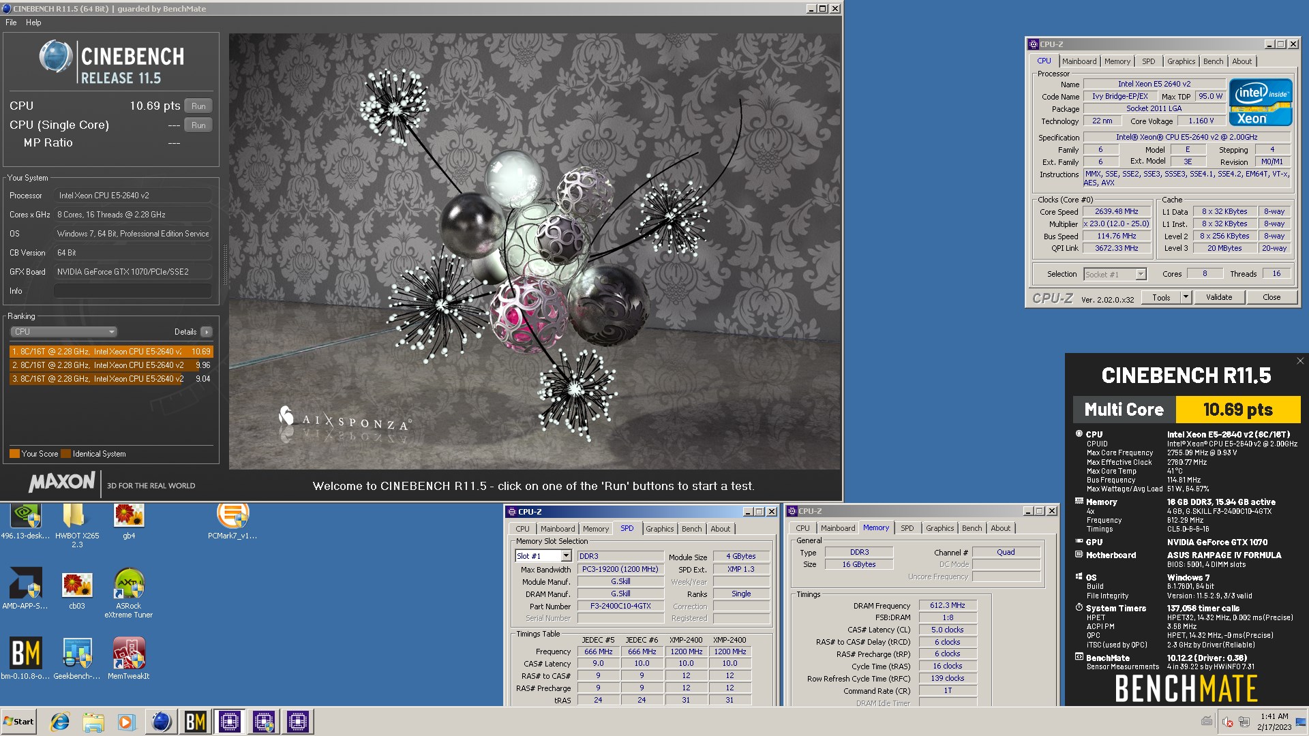Viewport: 1309px width, 736px height.
Task: Open the keyboard icon in system tray
Action: point(1207,722)
